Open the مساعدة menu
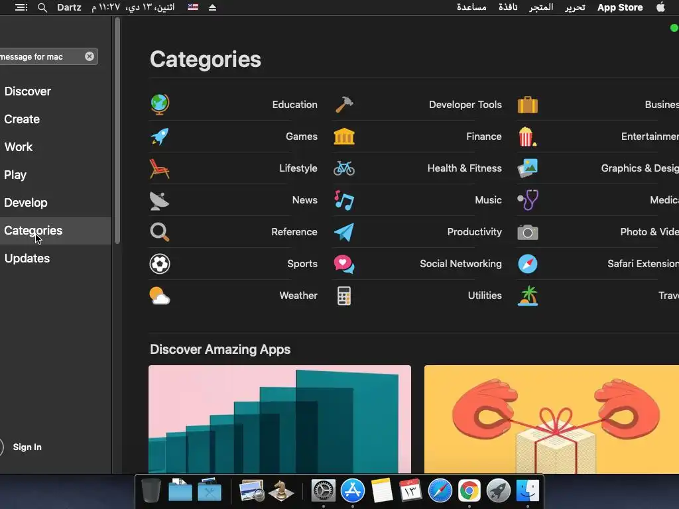 coord(471,7)
